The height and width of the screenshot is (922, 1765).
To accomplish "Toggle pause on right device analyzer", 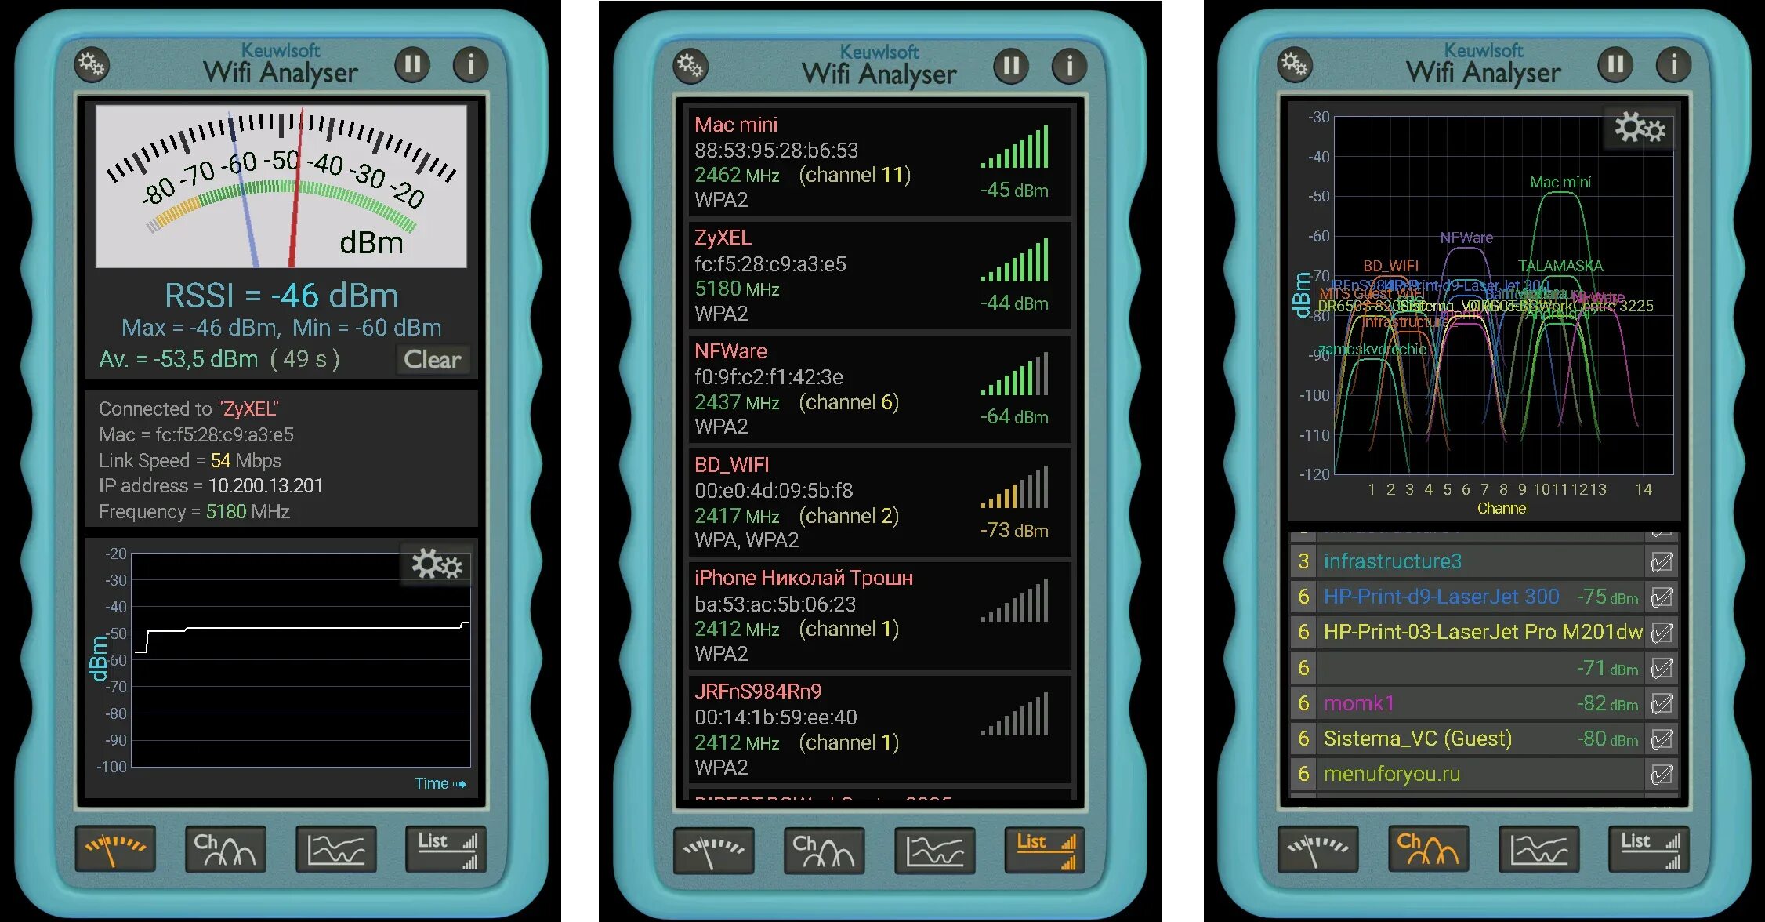I will [x=1633, y=53].
